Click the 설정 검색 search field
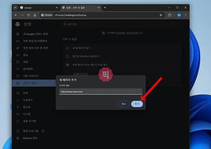211x149 pixels. (x=123, y=24)
